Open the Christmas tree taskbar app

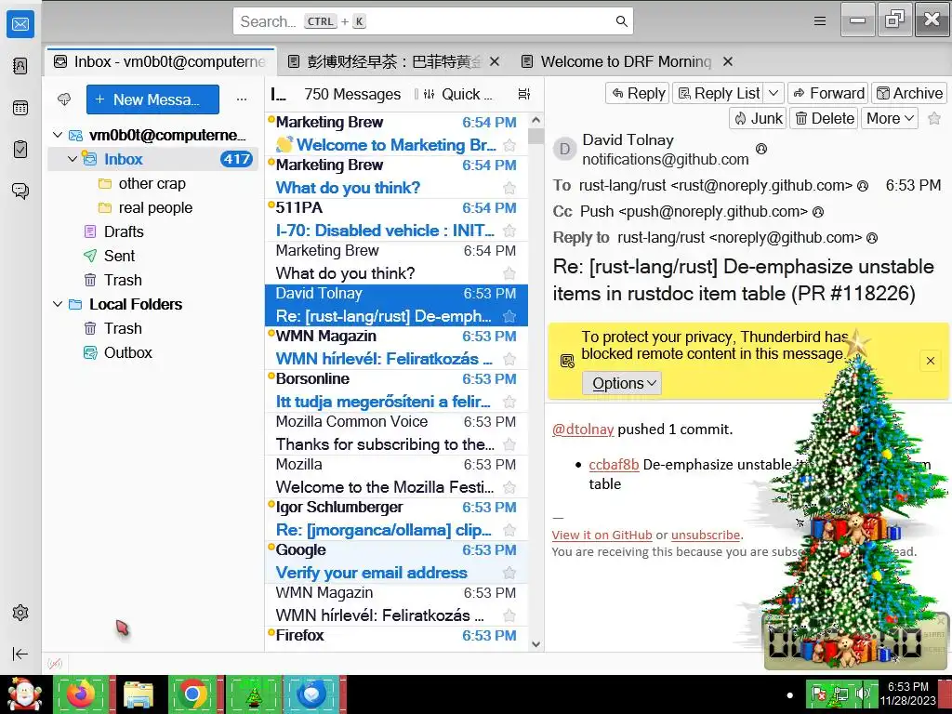(x=253, y=694)
